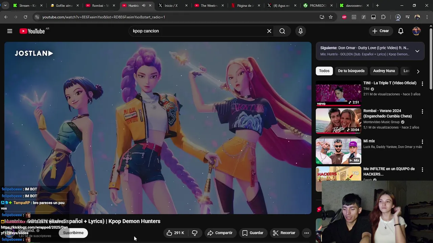Go back in browser history
The height and width of the screenshot is (243, 433).
point(6,17)
